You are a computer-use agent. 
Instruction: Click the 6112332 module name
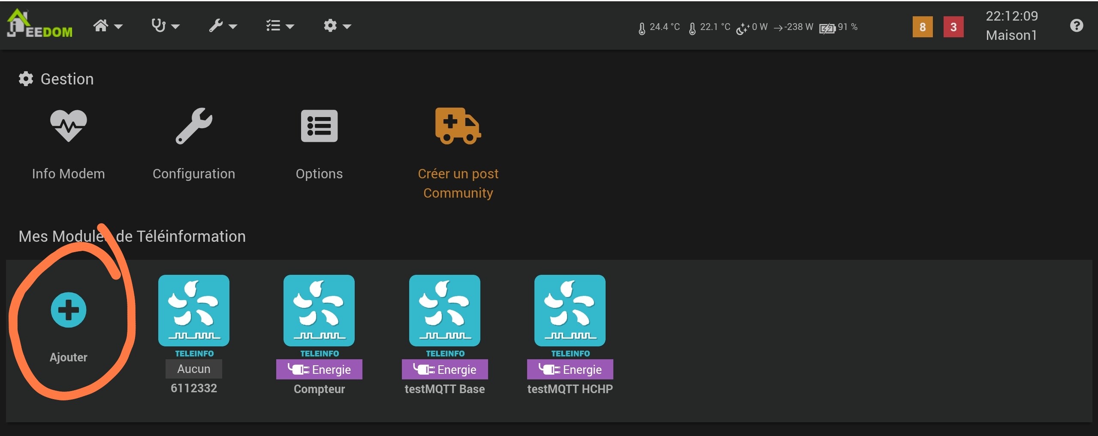pyautogui.click(x=194, y=388)
